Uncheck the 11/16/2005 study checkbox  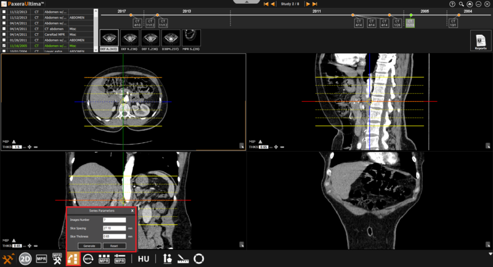coord(4,45)
